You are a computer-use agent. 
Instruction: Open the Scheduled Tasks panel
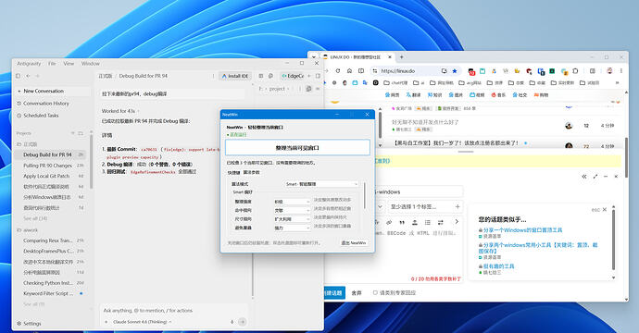tap(41, 116)
